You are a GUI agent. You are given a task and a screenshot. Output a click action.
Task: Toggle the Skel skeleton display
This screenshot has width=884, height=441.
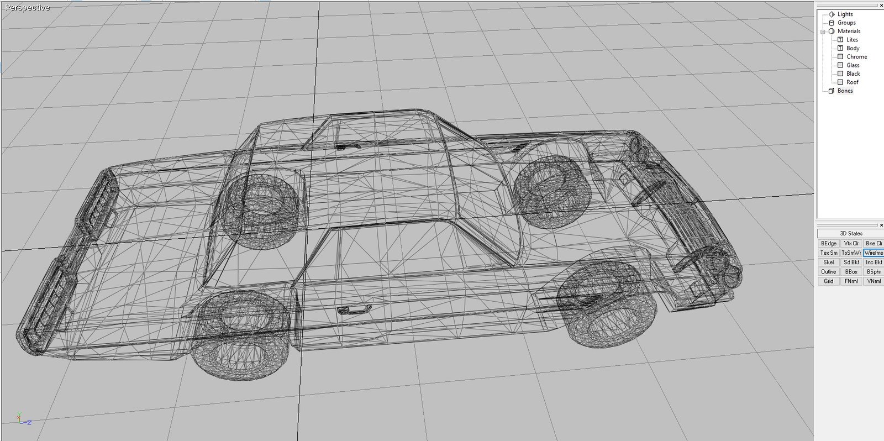pyautogui.click(x=828, y=262)
